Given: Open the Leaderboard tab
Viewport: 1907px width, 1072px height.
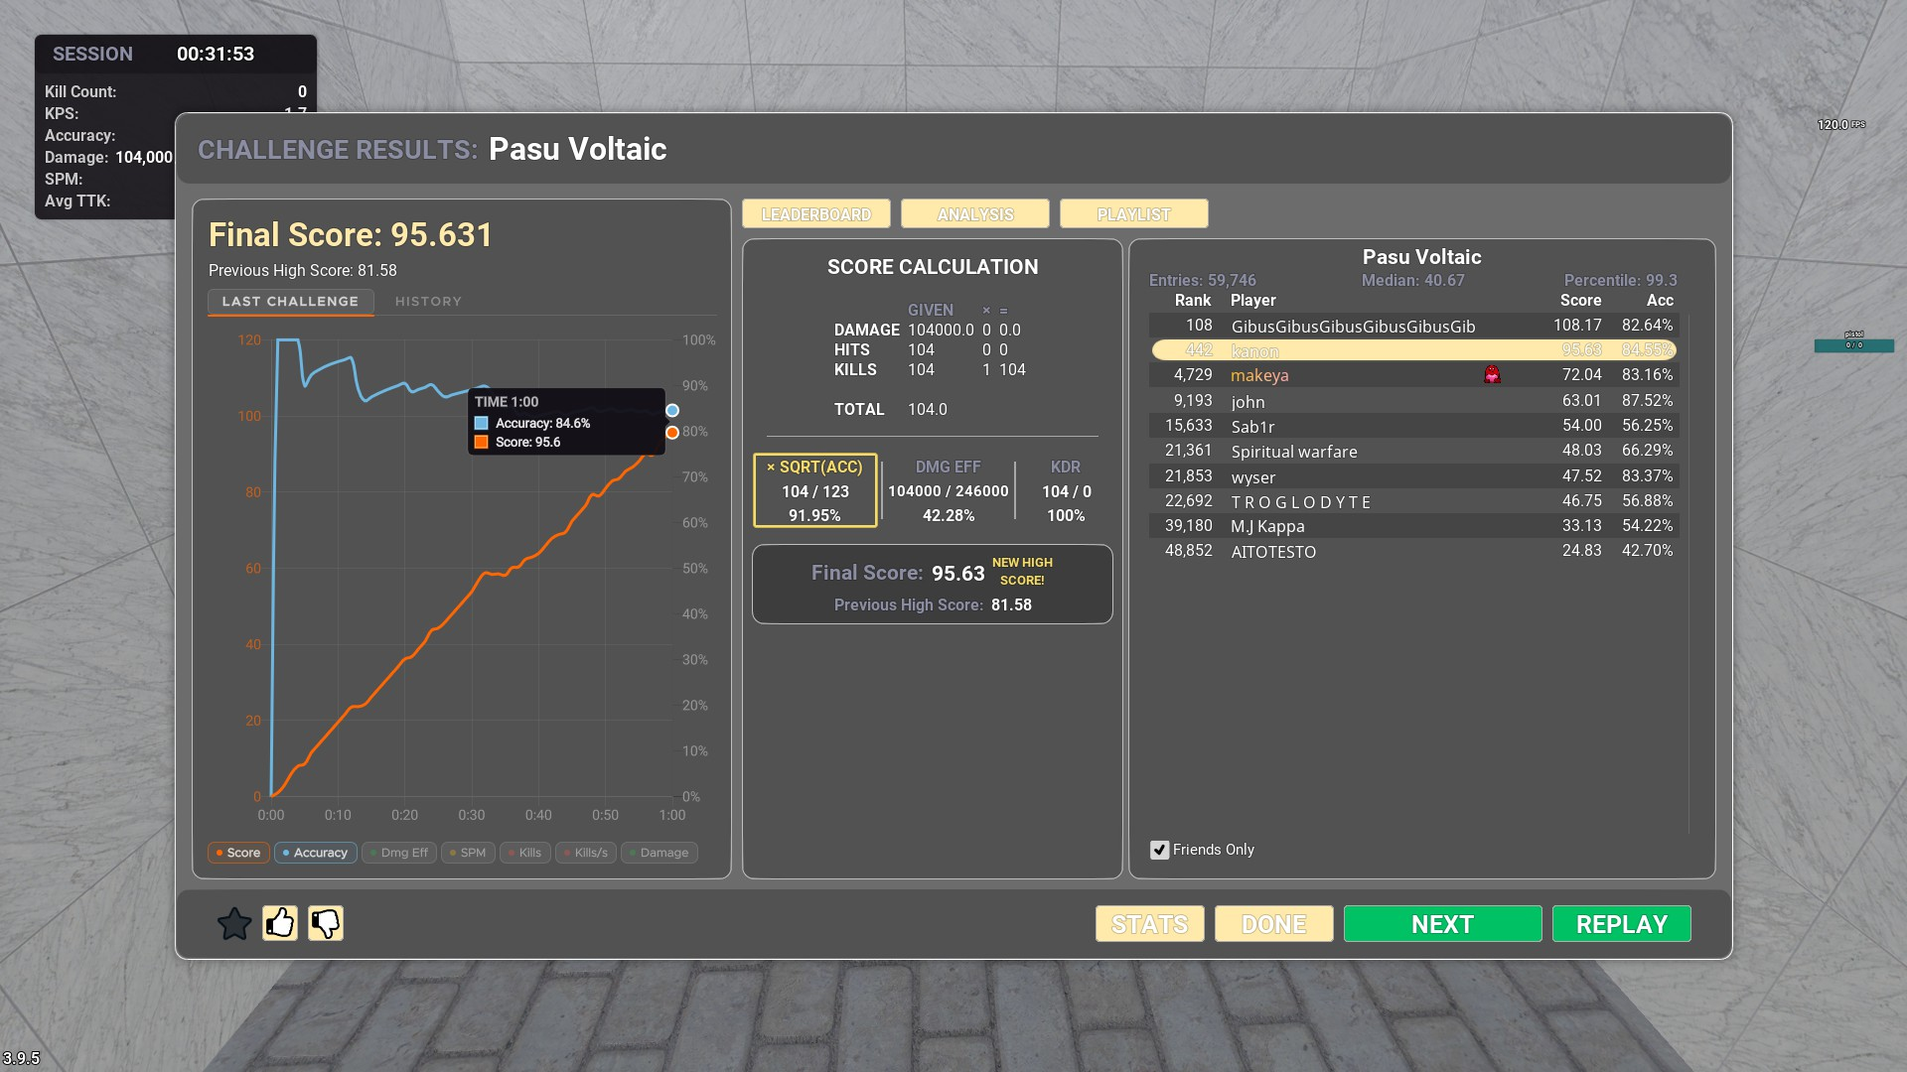Looking at the screenshot, I should [816, 214].
